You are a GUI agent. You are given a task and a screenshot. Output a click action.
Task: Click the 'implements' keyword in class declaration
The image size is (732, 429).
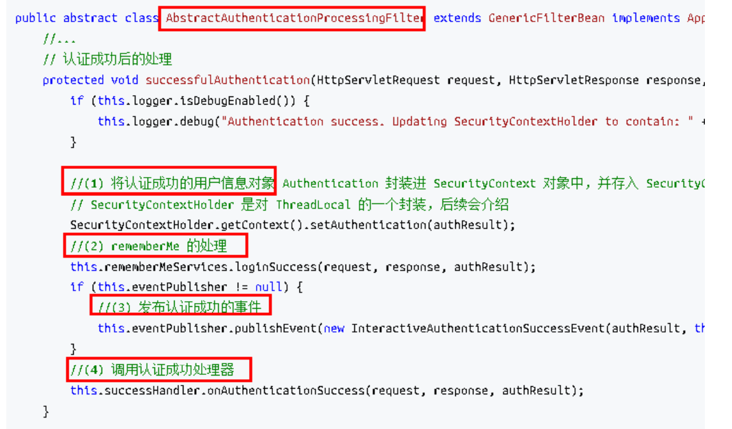[646, 18]
